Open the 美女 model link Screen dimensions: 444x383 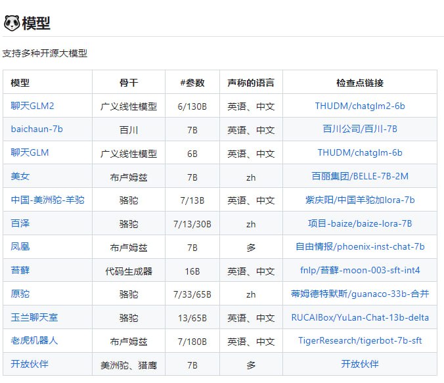pyautogui.click(x=20, y=176)
